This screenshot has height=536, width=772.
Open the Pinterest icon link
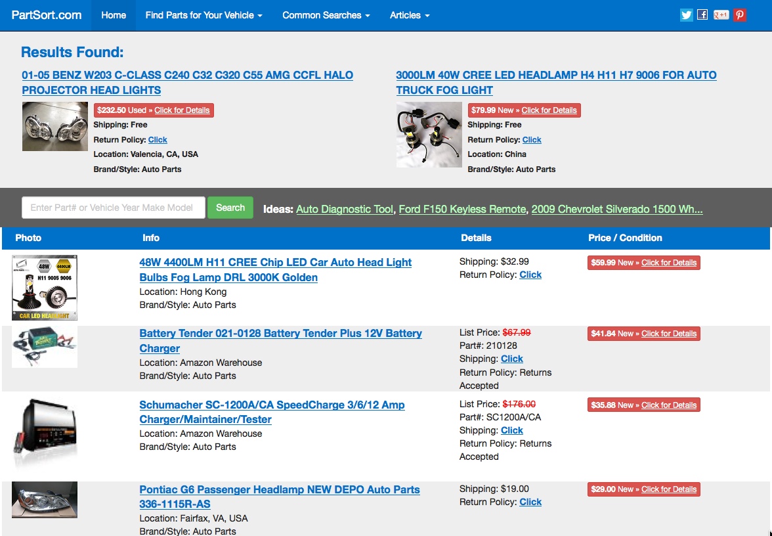[x=740, y=15]
